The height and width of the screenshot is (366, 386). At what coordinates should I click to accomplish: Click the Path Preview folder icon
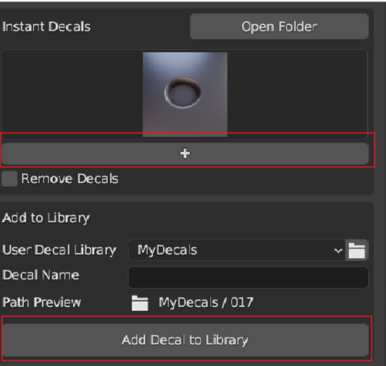140,303
